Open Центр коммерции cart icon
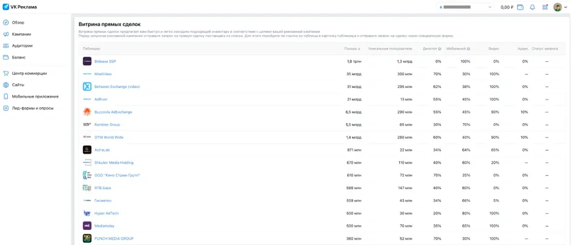This screenshot has height=245, width=571. (5, 73)
